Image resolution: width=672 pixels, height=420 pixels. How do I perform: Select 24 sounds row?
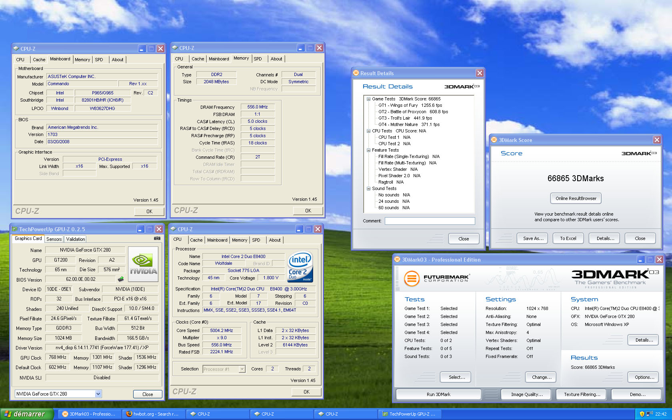394,201
